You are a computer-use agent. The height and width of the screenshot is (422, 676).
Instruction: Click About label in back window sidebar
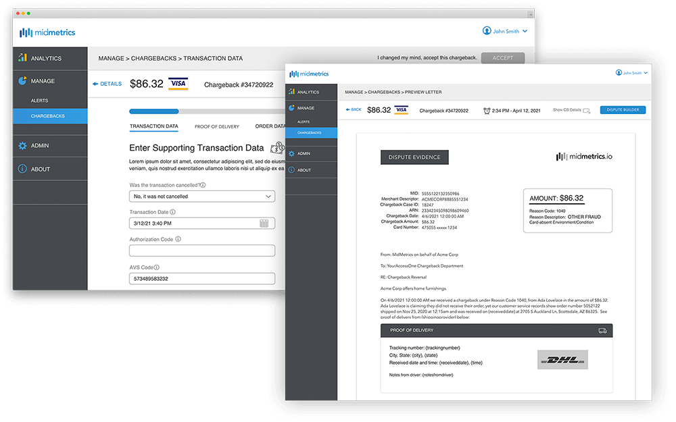point(41,169)
